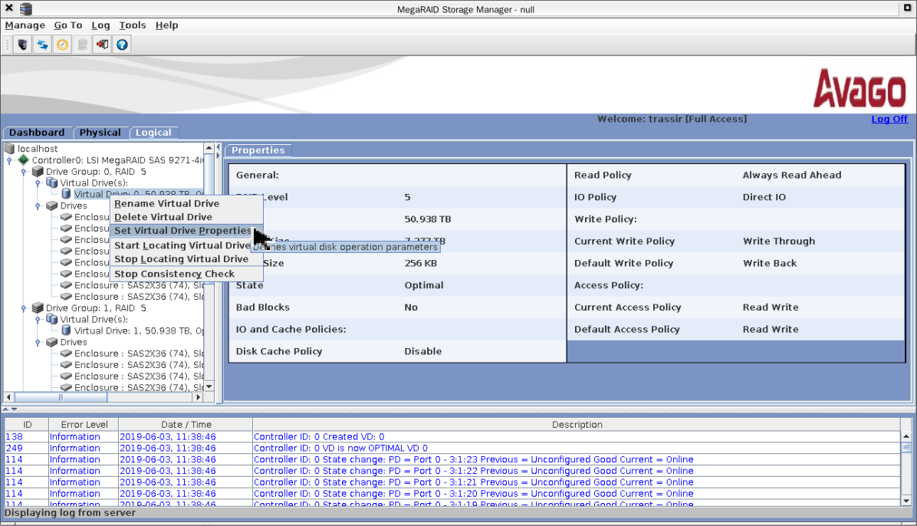
Task: Select Rename Virtual Drive from context menu
Action: 166,204
